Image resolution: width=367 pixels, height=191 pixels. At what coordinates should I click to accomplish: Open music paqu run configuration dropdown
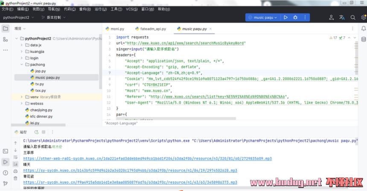coord(262,18)
